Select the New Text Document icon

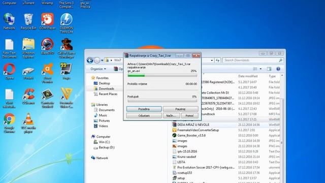coord(9,49)
